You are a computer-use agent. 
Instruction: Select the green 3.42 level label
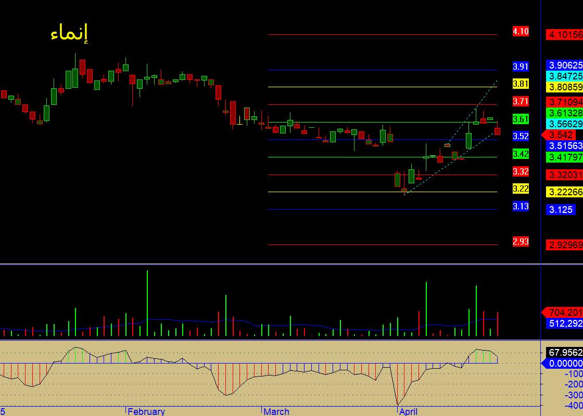pos(521,154)
